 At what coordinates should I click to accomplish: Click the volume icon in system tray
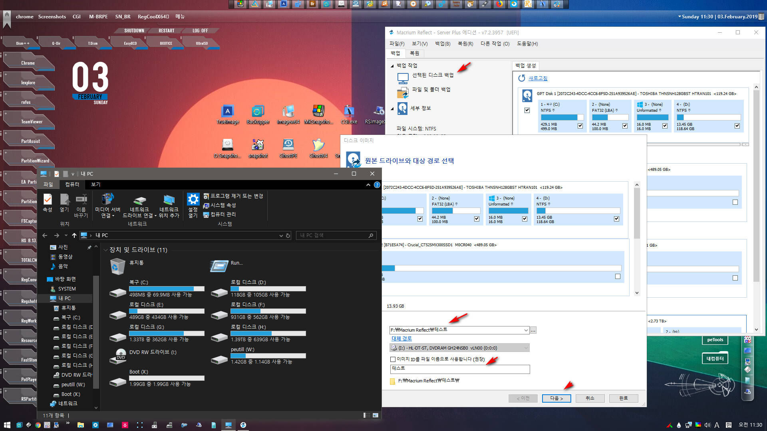tap(707, 425)
